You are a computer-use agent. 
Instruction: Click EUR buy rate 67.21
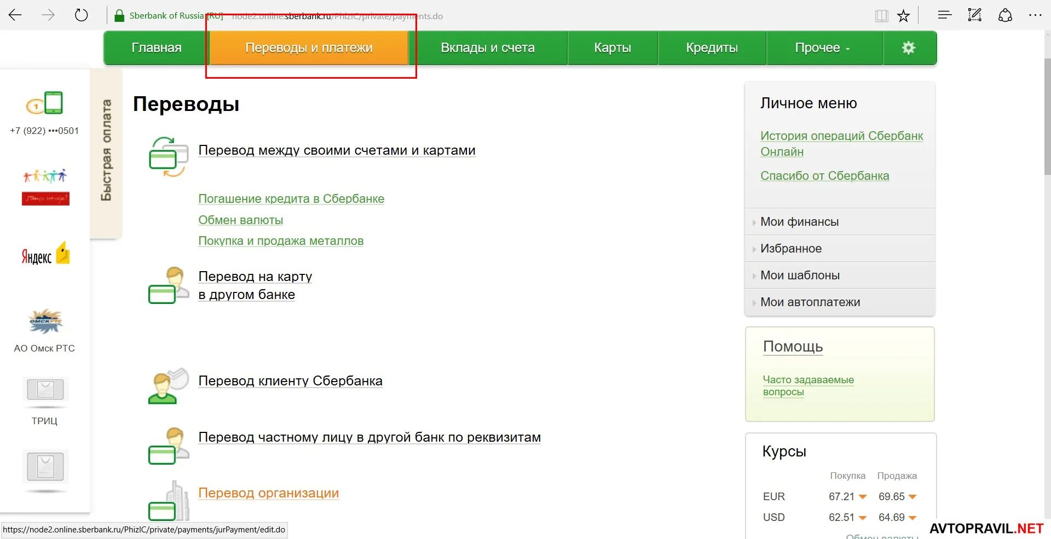coord(842,496)
